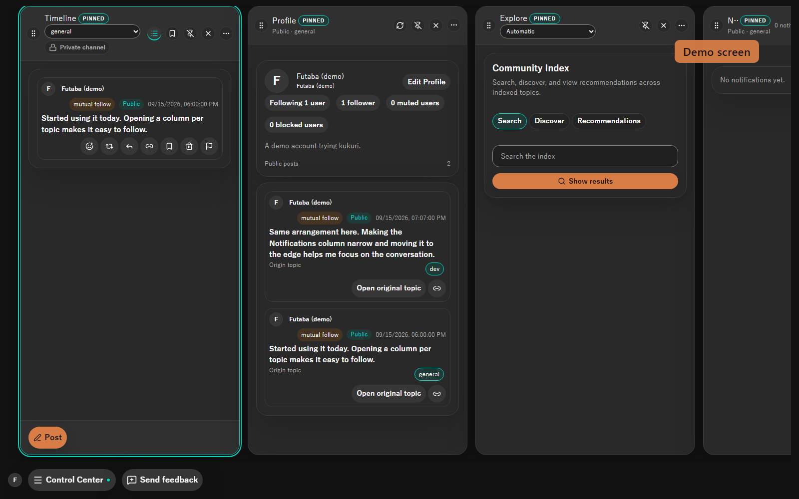Open 0 blocked users list
The height and width of the screenshot is (499, 799).
(296, 125)
